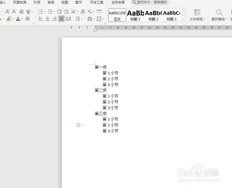Apply the 标题 2 heading style
Viewport: 232px width, 188px height.
tap(154, 15)
